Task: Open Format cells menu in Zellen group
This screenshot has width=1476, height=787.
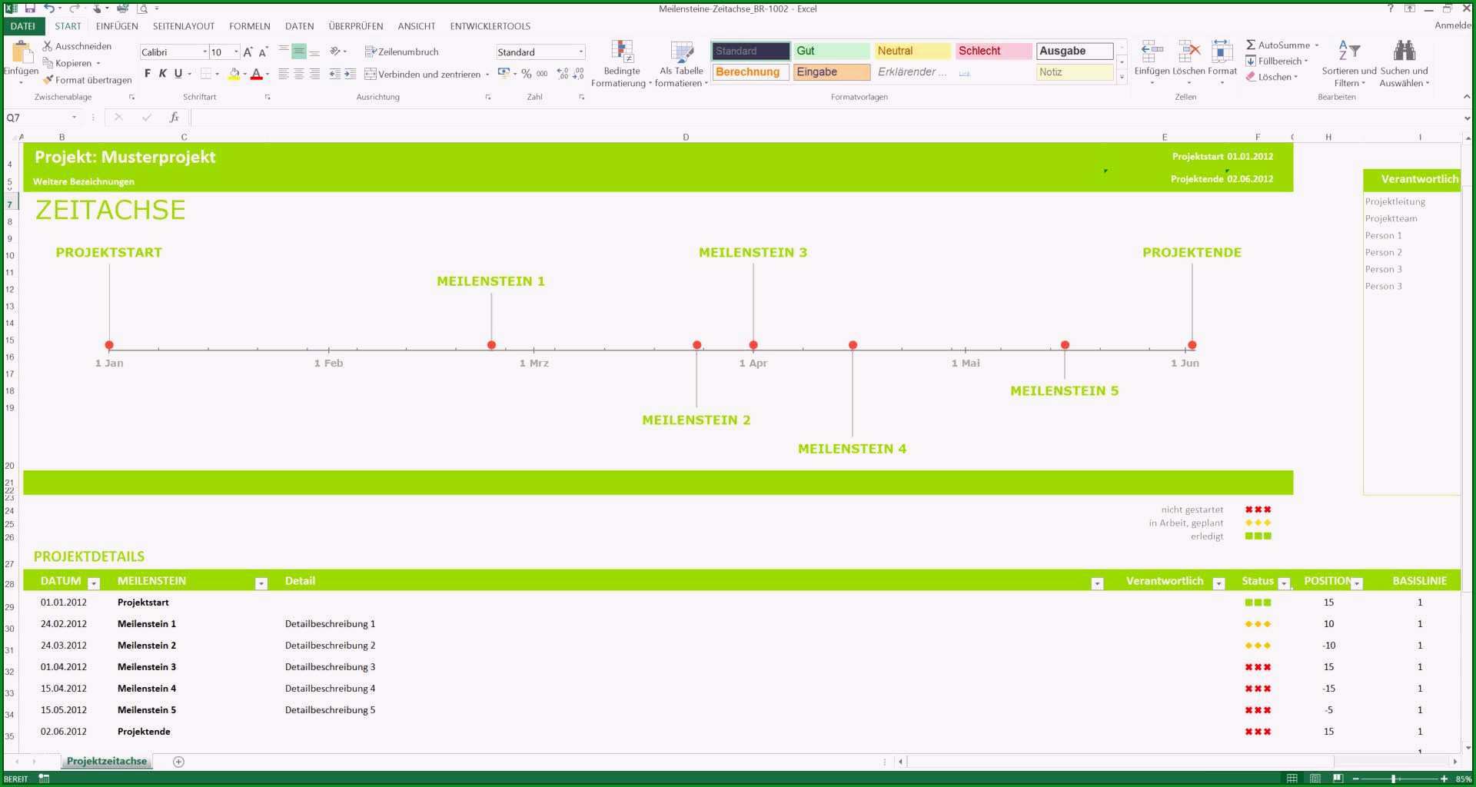Action: point(1222,61)
